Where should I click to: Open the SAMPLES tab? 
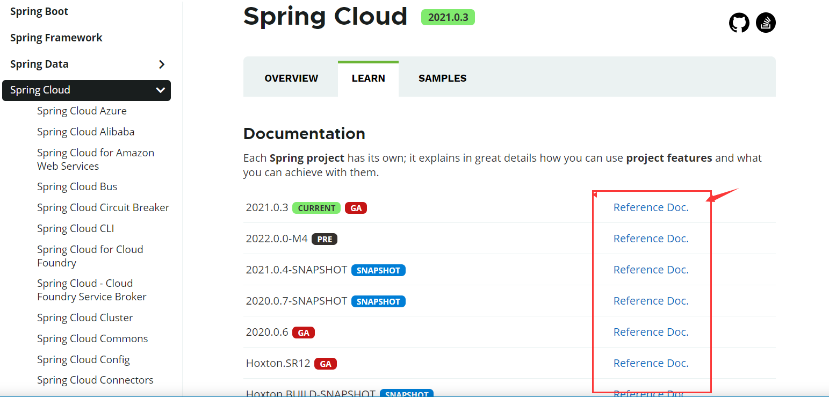442,78
